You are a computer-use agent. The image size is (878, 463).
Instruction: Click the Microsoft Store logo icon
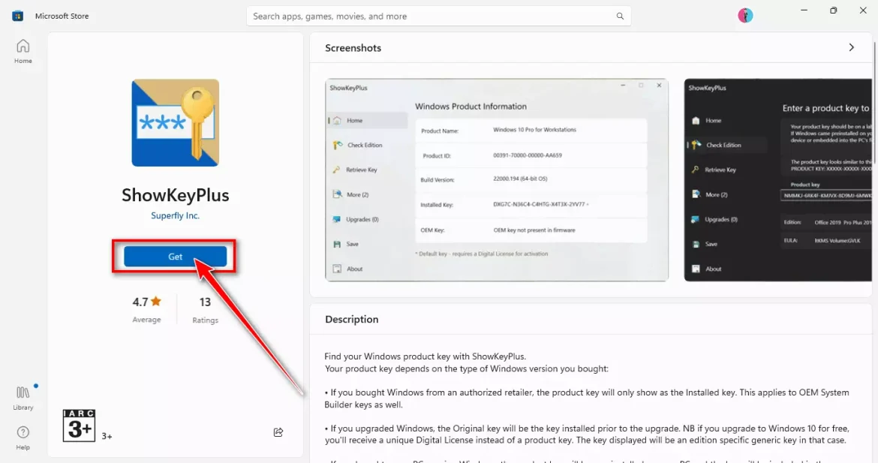18,16
